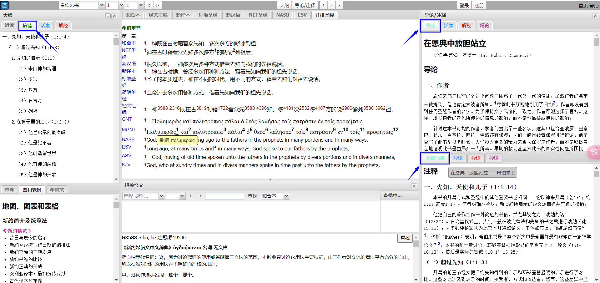Image resolution: width=600 pixels, height=283 pixels.
Task: Click the pink translate floating icon
Action: tap(594, 152)
